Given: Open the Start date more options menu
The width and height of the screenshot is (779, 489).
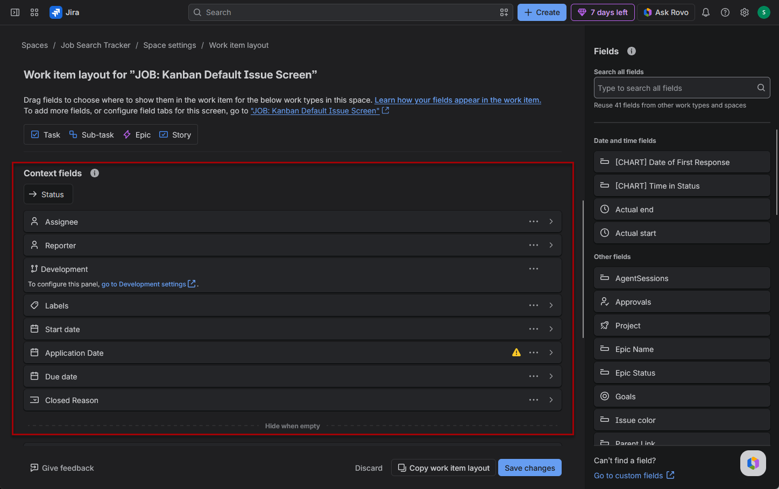Looking at the screenshot, I should pos(534,329).
